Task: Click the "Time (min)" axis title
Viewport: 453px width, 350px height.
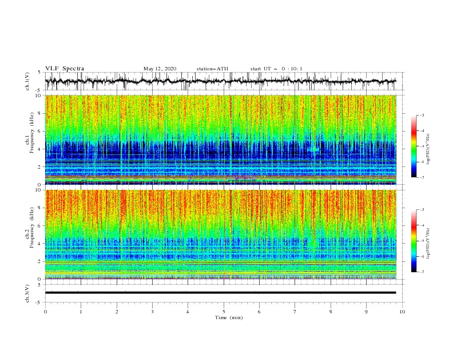Action: pyautogui.click(x=229, y=317)
